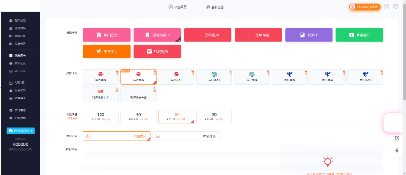Click the card icon on 电商购物
406x175 pixels.
(x=149, y=51)
